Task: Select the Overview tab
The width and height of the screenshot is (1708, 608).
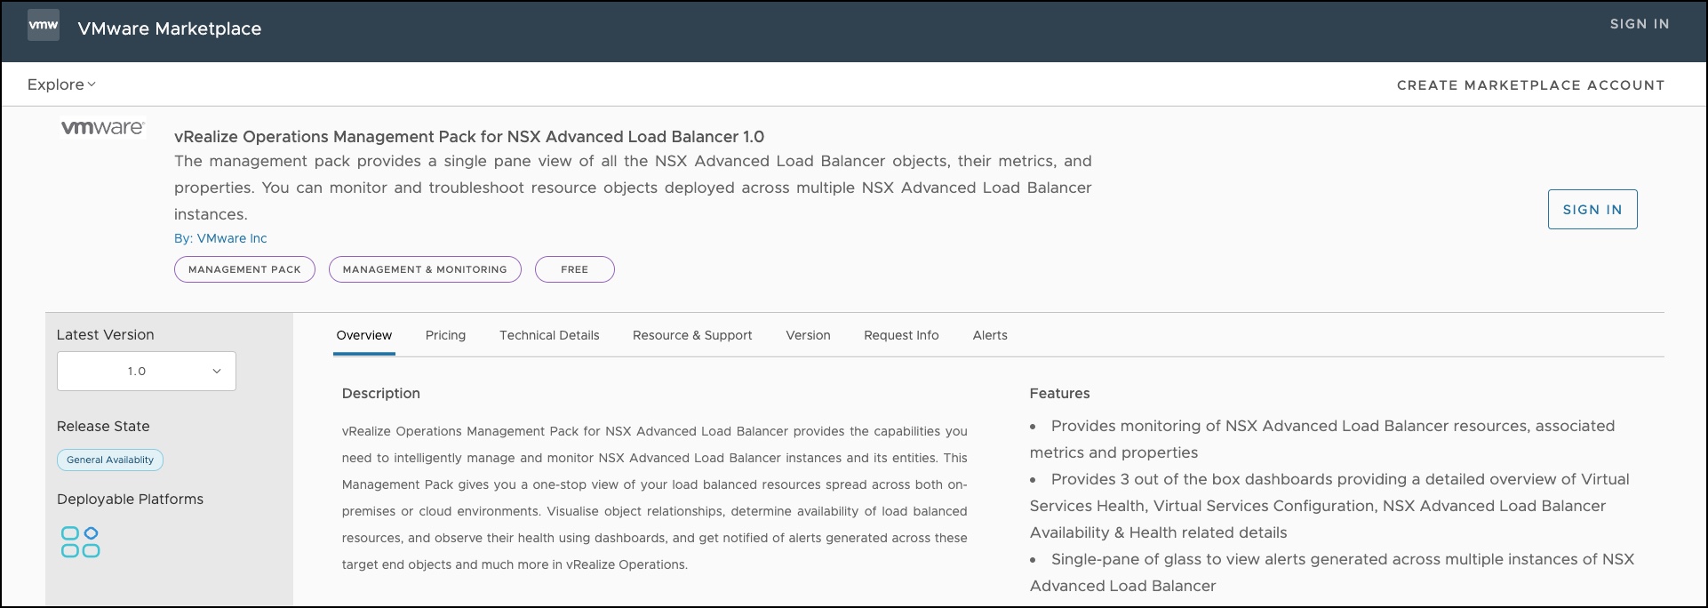Action: pos(363,335)
